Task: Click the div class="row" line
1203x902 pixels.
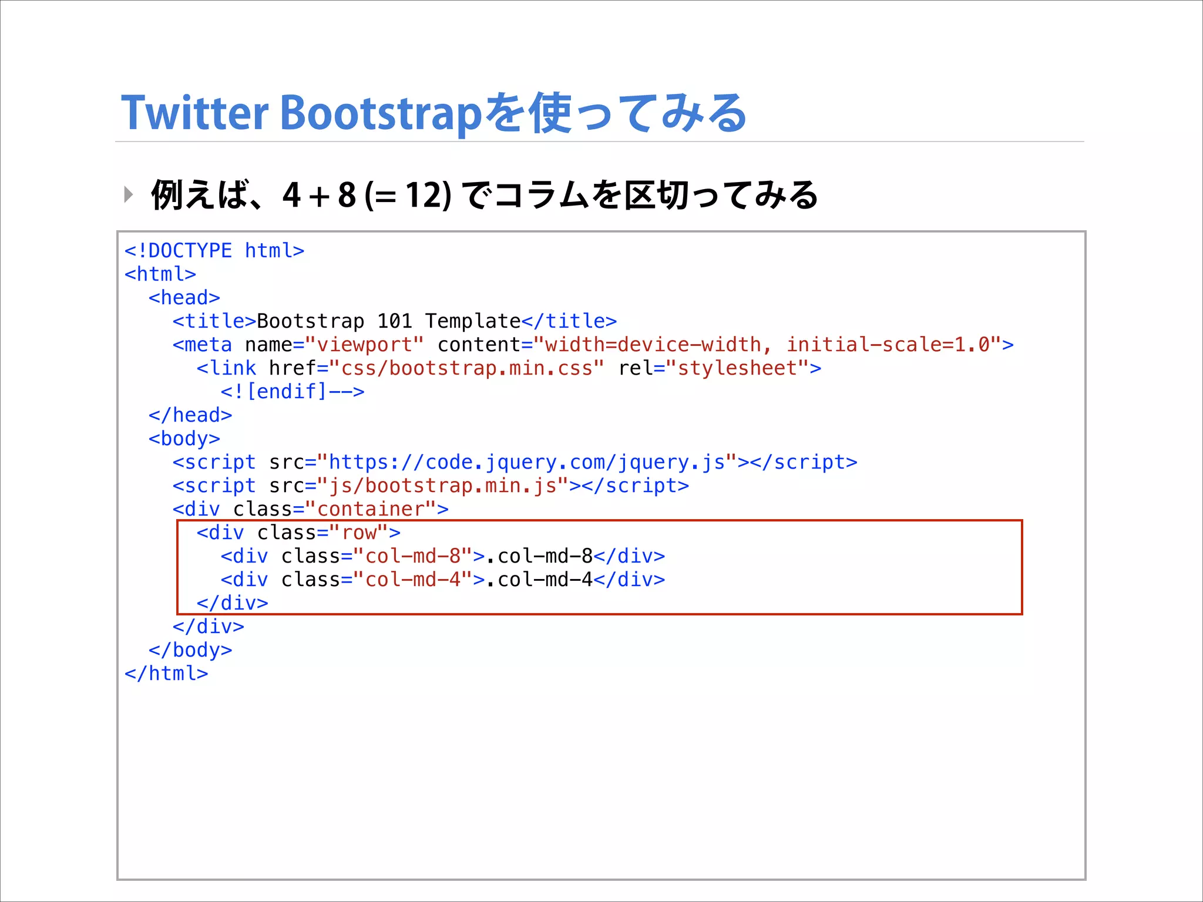Action: [298, 533]
